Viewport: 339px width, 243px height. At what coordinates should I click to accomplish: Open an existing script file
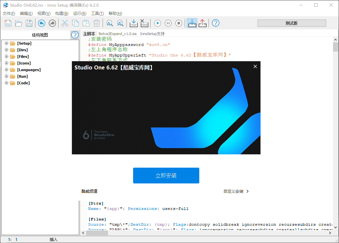click(x=19, y=23)
